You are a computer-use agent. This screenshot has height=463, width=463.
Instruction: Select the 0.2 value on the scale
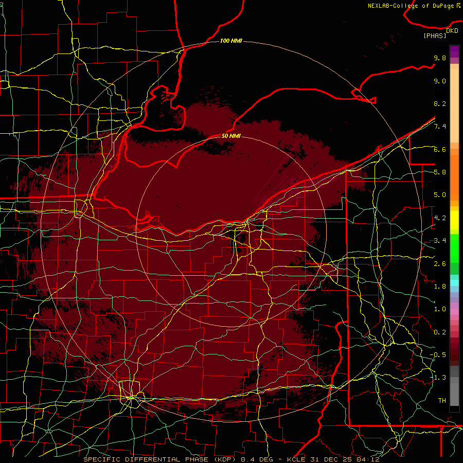pos(440,332)
